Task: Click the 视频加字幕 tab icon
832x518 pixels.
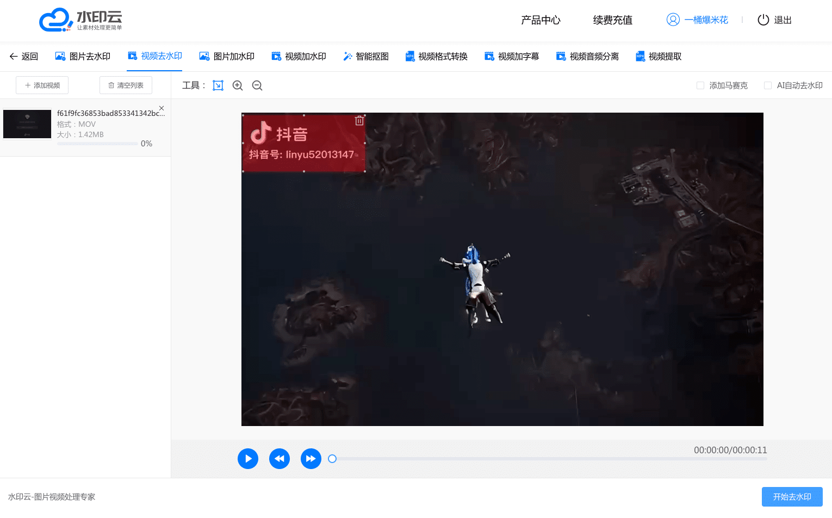Action: click(489, 56)
